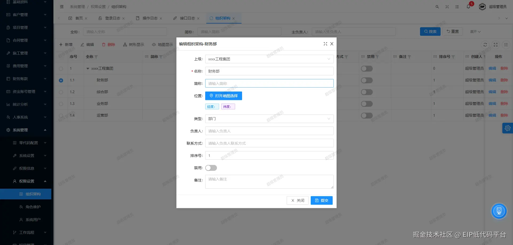The width and height of the screenshot is (513, 245).
Task: Focus the 备注 textarea
Action: pyautogui.click(x=269, y=182)
